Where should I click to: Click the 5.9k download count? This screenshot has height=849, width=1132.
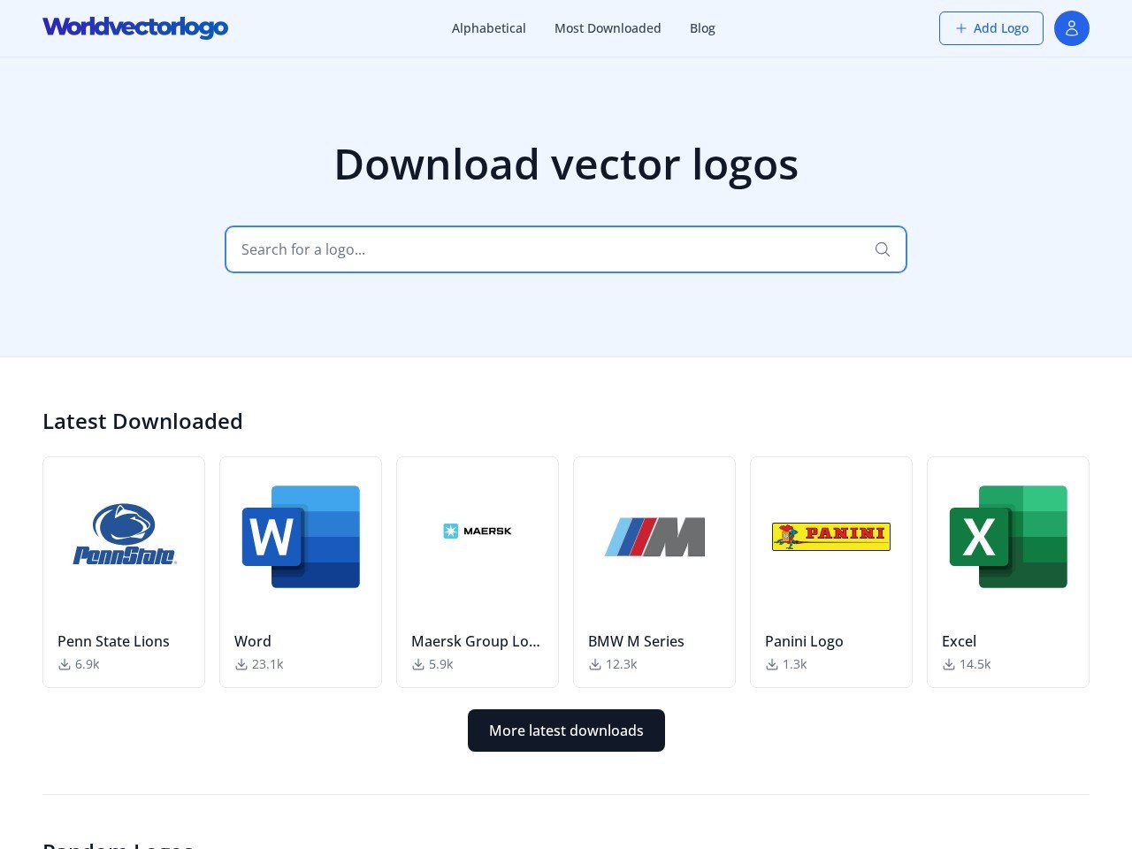(x=441, y=664)
